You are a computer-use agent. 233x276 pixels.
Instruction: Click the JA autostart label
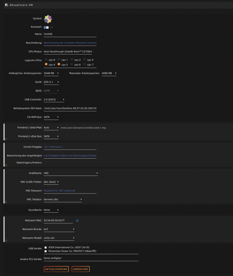point(52,27)
